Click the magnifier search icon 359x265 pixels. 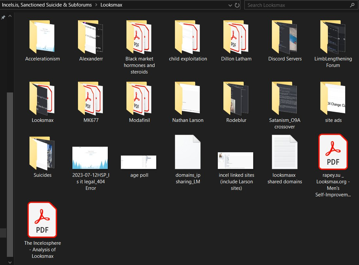coord(352,5)
